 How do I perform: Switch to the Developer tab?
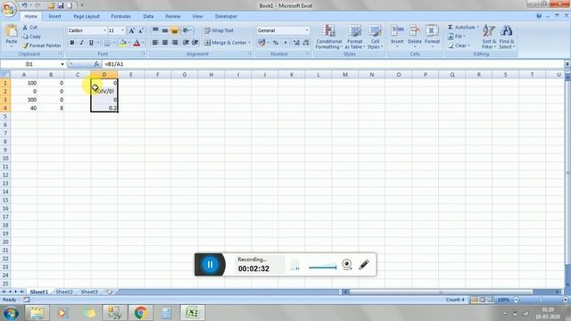226,16
